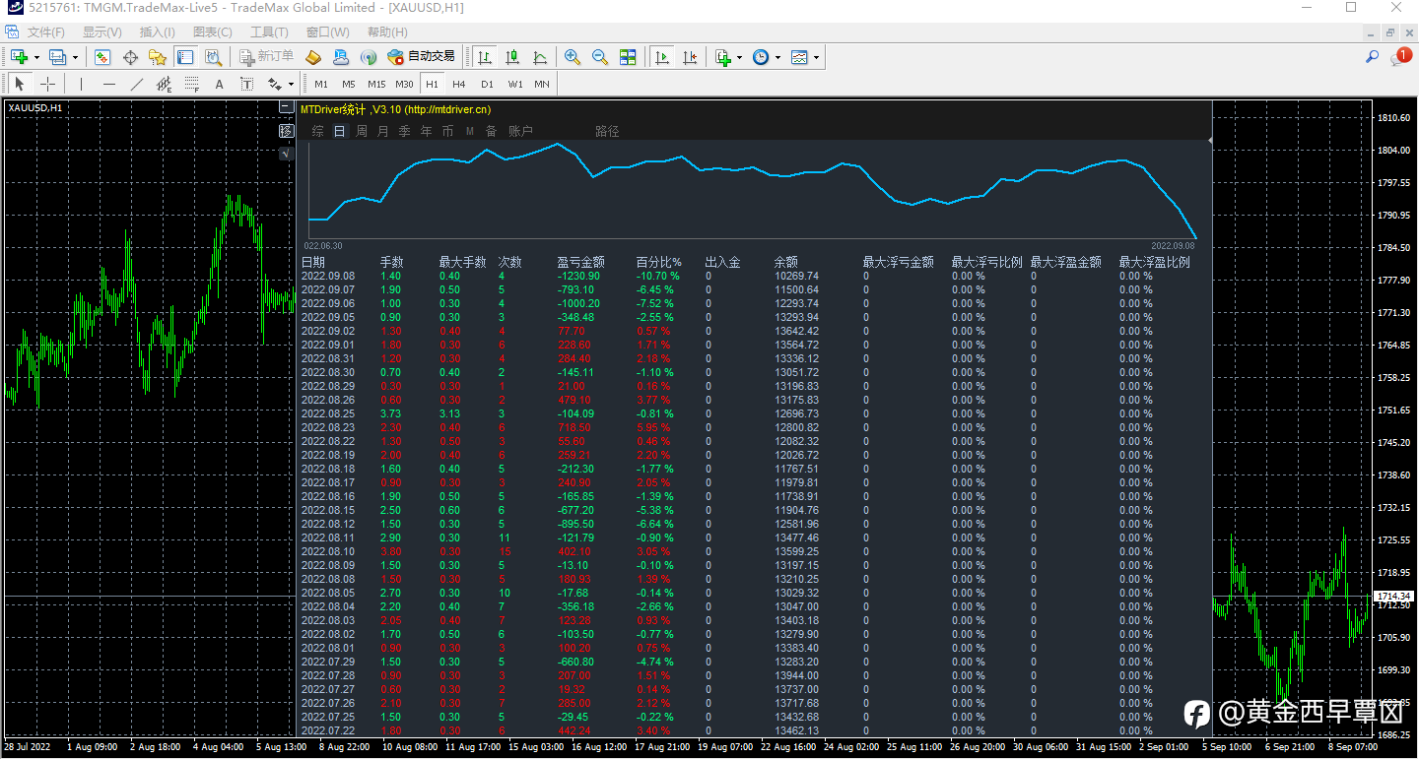
Task: Switch chart to candlestick mode
Action: coord(512,57)
